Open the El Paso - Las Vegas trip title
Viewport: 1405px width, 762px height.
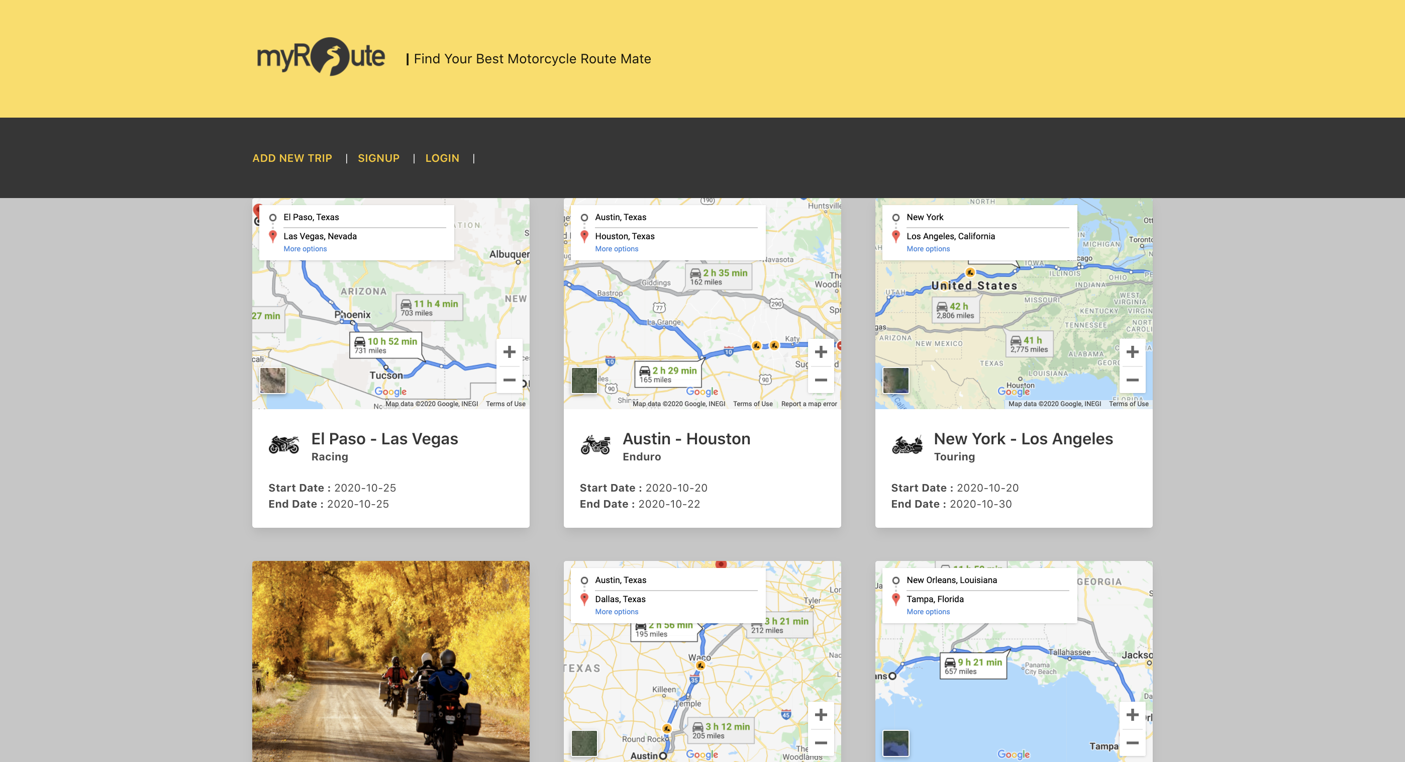[x=384, y=438]
